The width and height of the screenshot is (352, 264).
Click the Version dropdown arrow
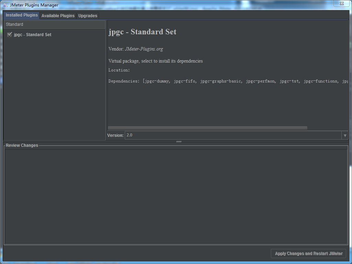pos(345,135)
